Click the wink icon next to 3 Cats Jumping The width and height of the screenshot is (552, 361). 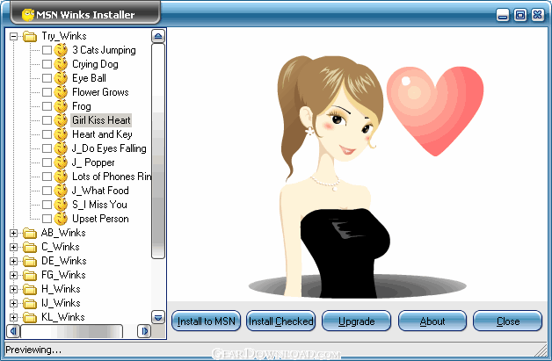click(61, 50)
